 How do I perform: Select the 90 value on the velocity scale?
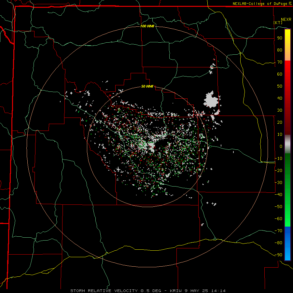(x=280, y=38)
